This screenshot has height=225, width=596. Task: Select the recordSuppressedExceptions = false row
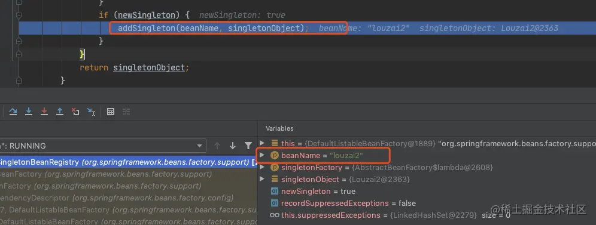tap(427, 204)
